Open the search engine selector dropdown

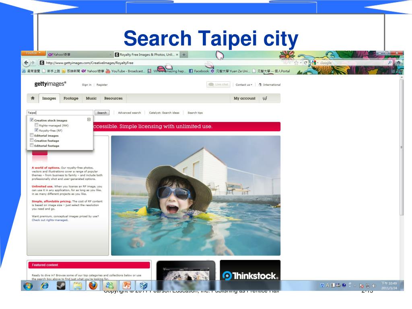315,63
